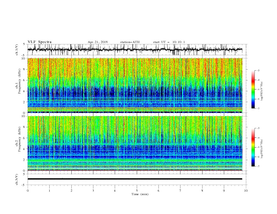Click the 'Time (min)' axis label
Screen dimensions: 277x214
pos(140,194)
